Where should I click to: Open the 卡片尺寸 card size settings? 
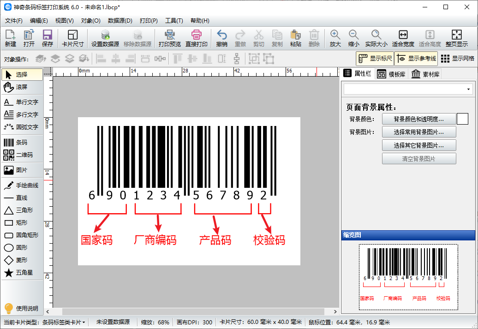pos(72,38)
